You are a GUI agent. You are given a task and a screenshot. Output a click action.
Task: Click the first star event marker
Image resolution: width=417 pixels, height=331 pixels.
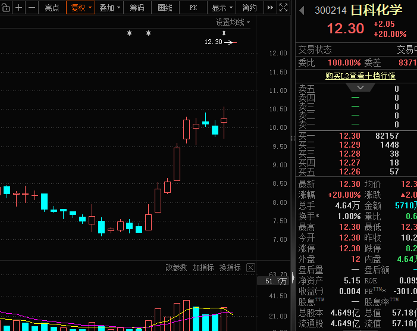(x=129, y=33)
